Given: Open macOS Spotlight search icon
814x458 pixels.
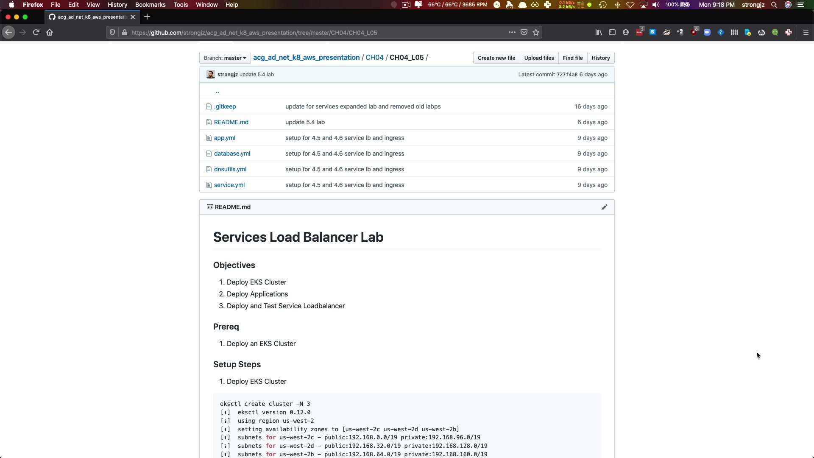Looking at the screenshot, I should point(774,5).
